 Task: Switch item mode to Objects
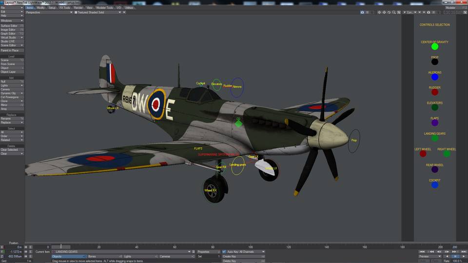[69, 257]
